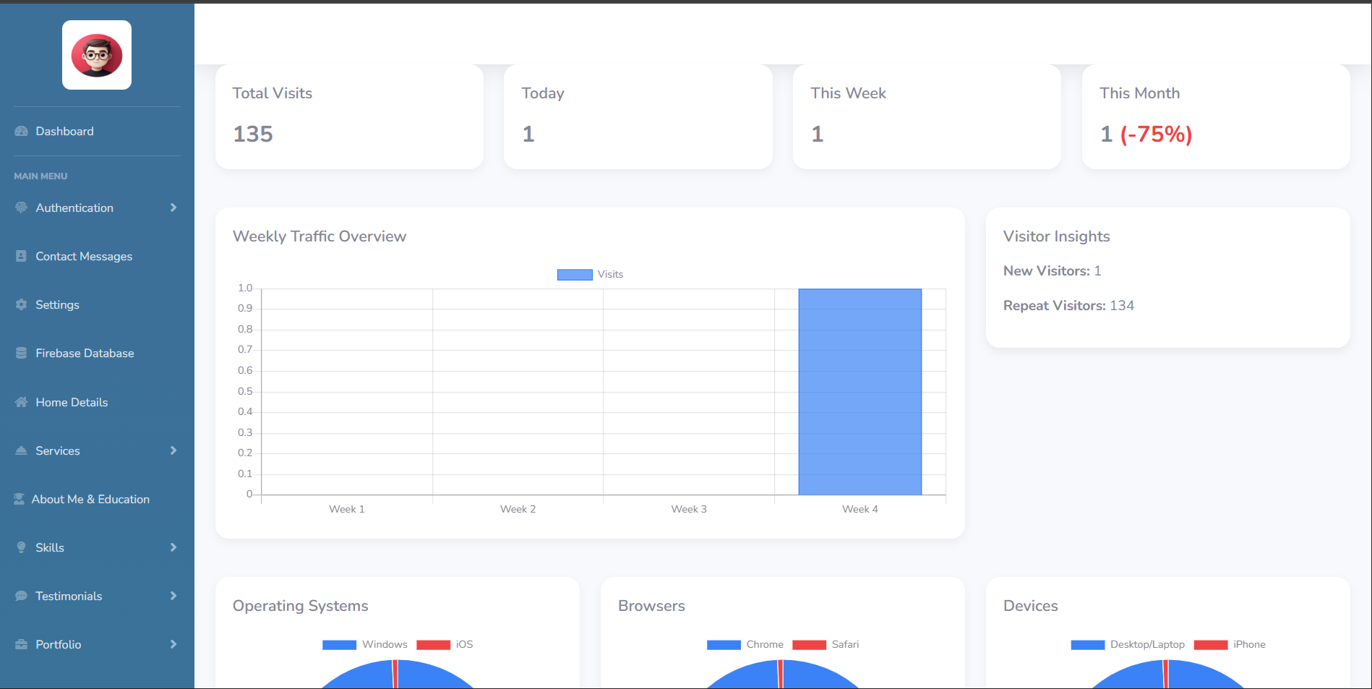The width and height of the screenshot is (1372, 689).
Task: Click the Services bell icon
Action: (x=22, y=451)
